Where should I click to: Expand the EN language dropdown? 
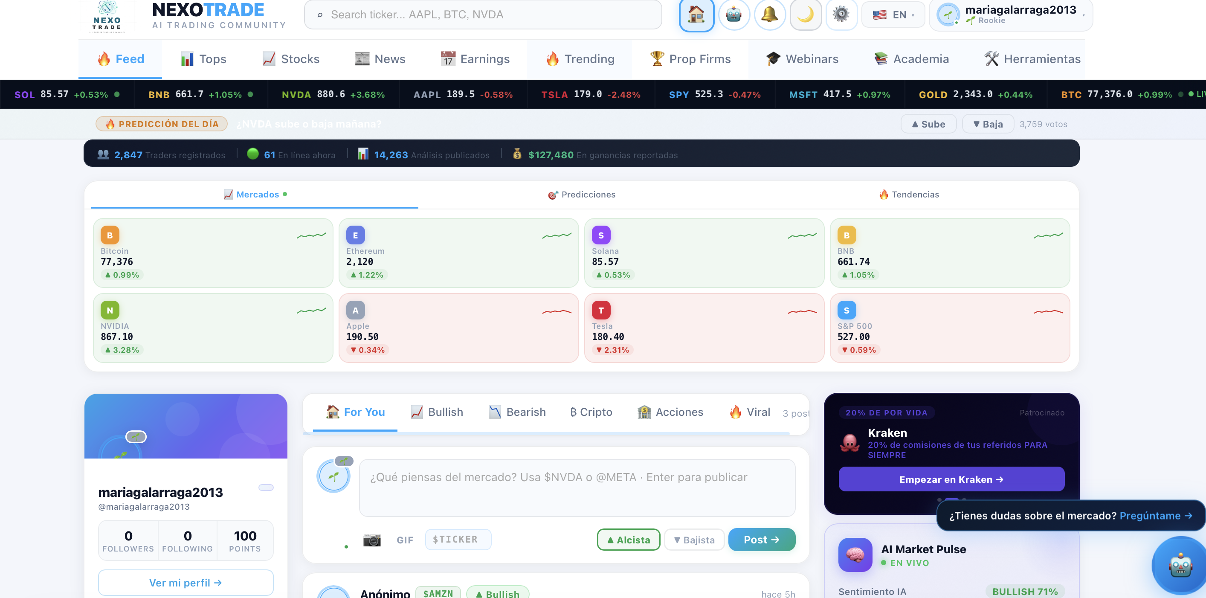pyautogui.click(x=893, y=15)
